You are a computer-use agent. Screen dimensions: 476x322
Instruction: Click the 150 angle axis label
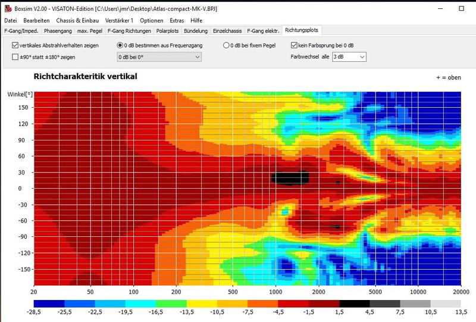tap(23, 108)
